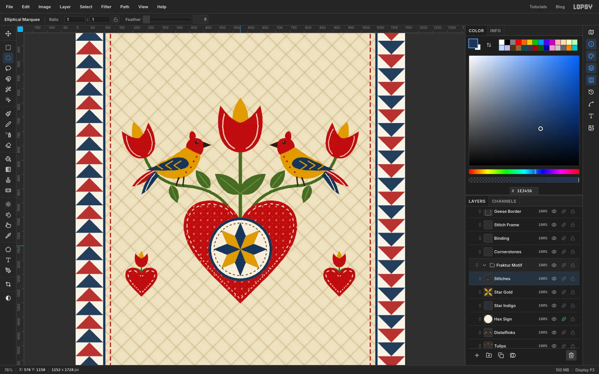The width and height of the screenshot is (599, 374).
Task: Click the Feather value field
Action: tap(201, 19)
